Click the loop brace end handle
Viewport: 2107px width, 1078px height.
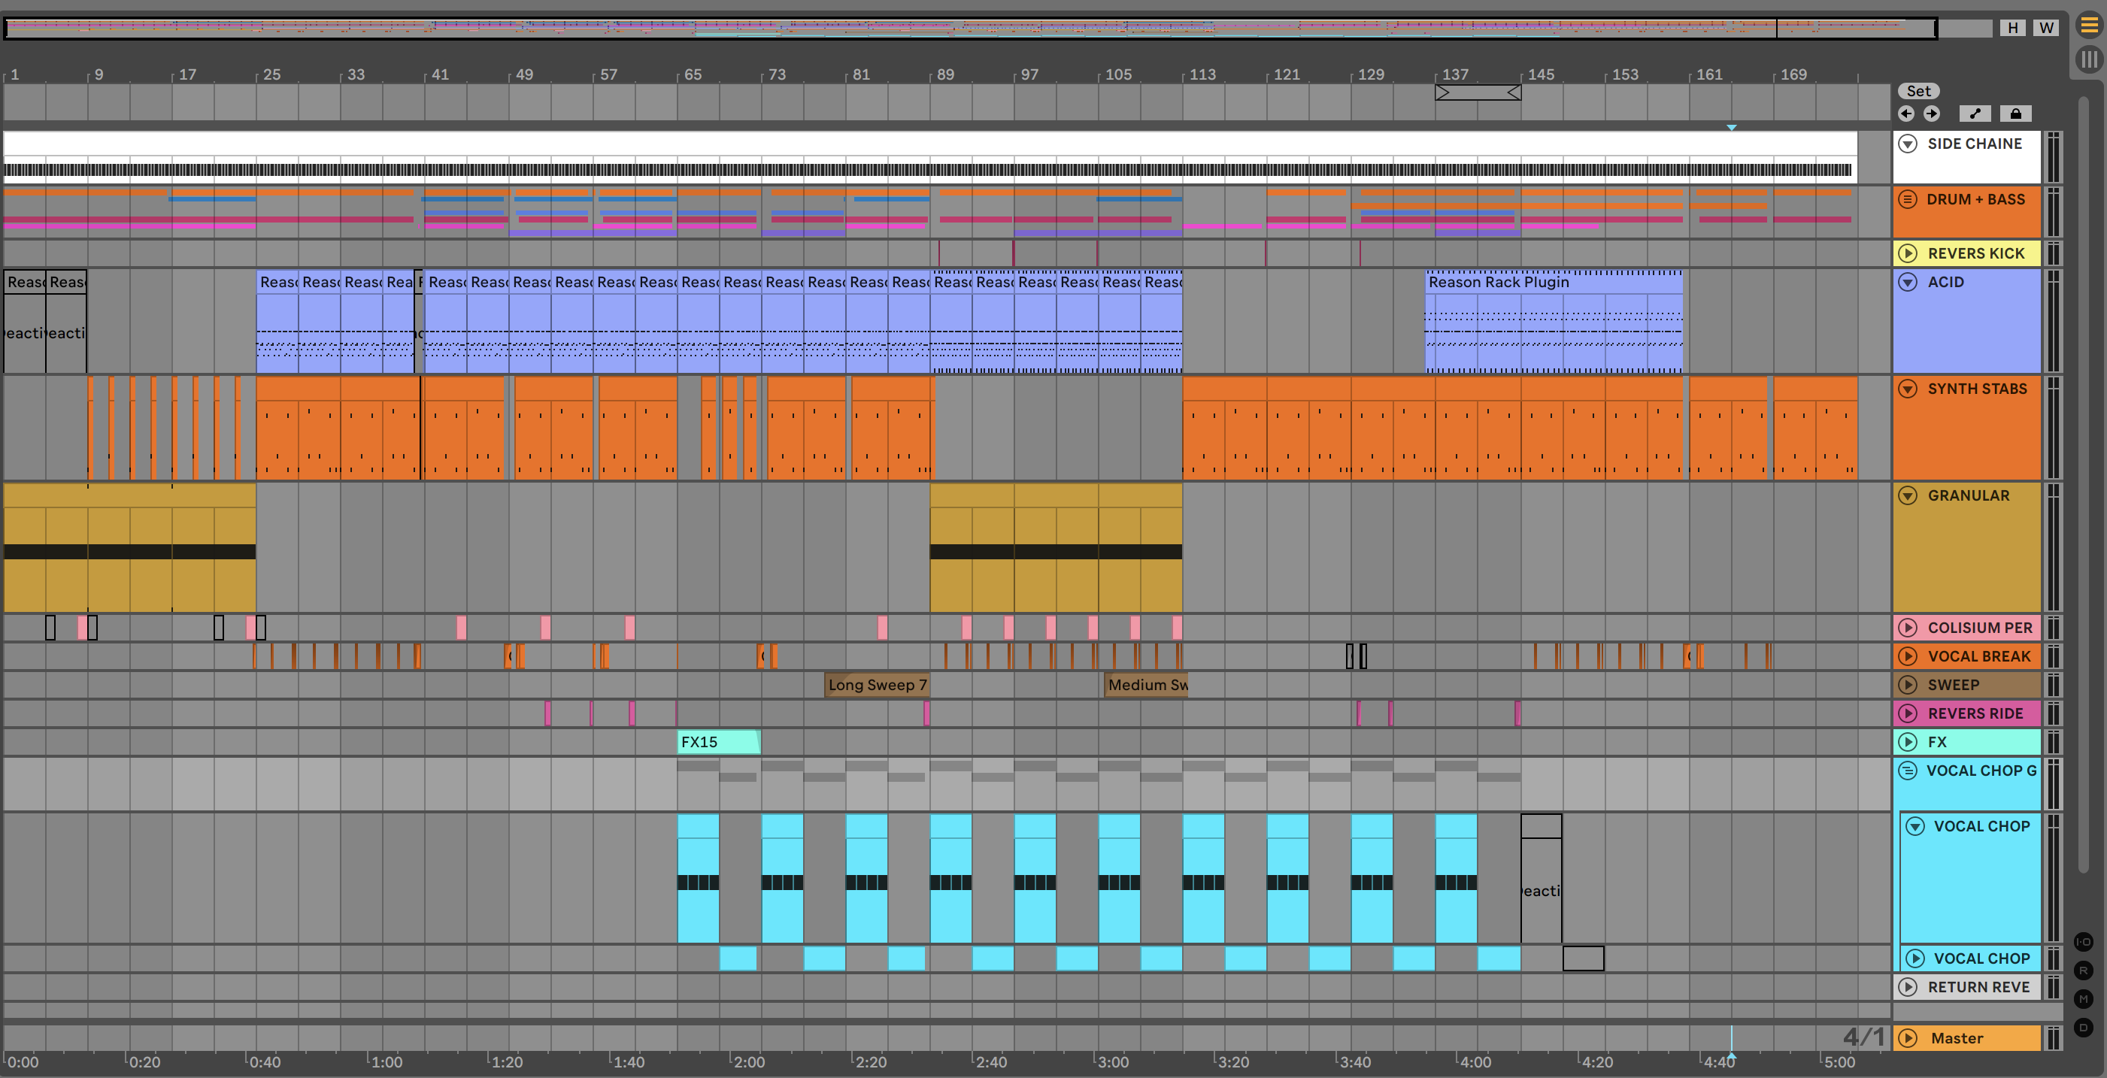tap(1514, 92)
